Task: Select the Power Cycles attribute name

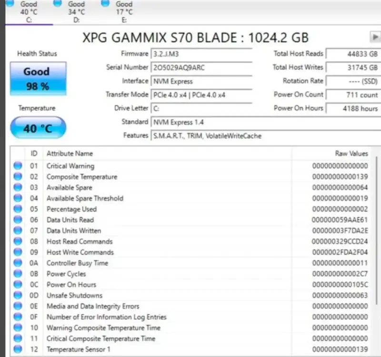Action: coord(66,274)
